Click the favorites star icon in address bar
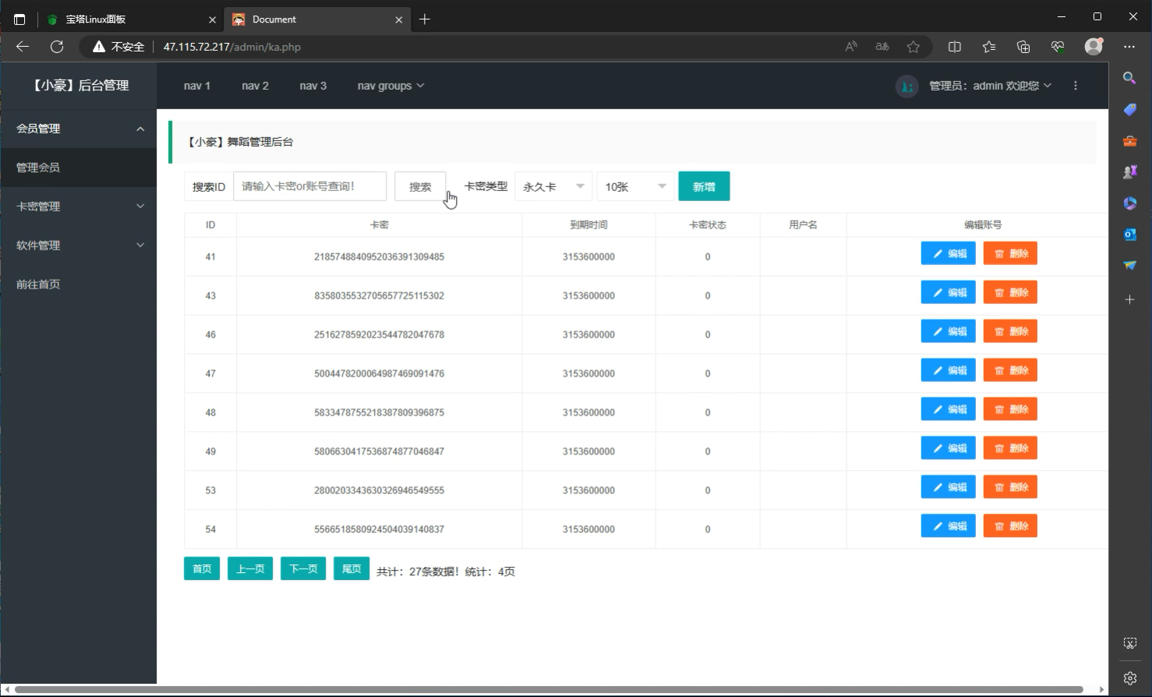The height and width of the screenshot is (697, 1152). click(x=913, y=47)
